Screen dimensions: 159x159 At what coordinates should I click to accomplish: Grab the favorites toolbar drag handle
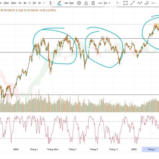tap(120, 3)
